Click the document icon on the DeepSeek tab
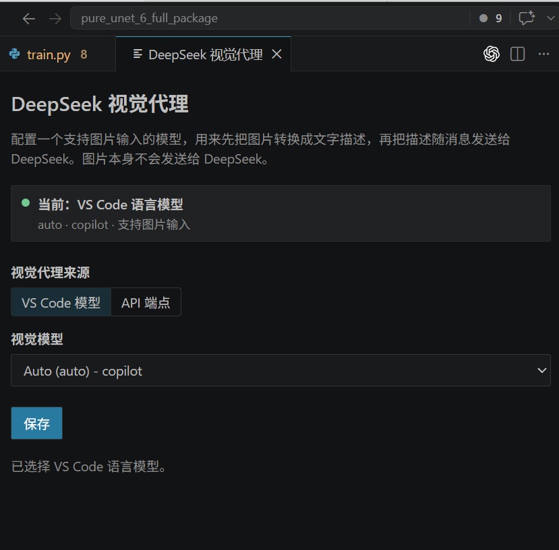This screenshot has width=559, height=550. pos(138,54)
